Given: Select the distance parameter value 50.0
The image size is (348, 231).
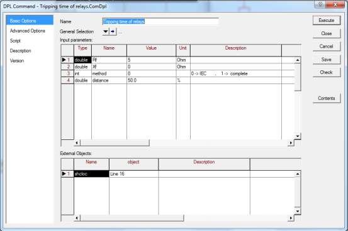Looking at the screenshot, I should pyautogui.click(x=152, y=80).
